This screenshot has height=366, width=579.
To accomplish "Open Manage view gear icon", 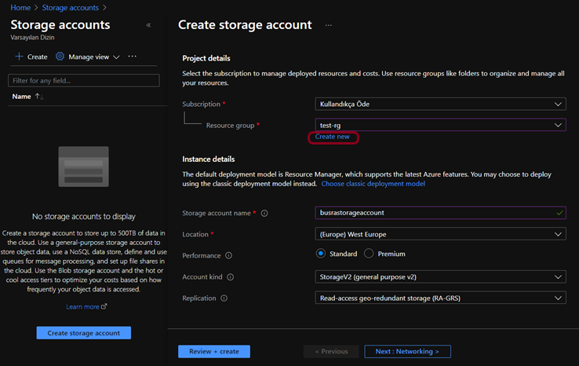I will [60, 57].
